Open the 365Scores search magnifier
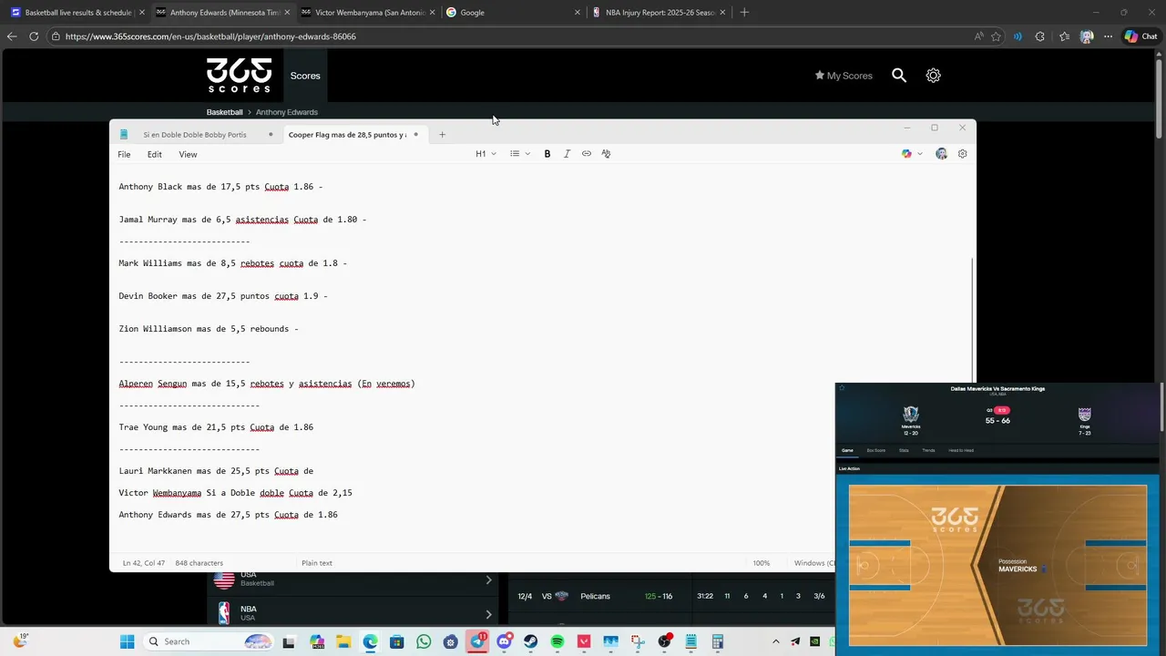 click(899, 76)
